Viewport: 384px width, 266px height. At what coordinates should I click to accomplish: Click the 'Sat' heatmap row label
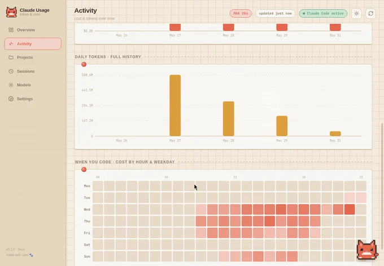coord(87,245)
